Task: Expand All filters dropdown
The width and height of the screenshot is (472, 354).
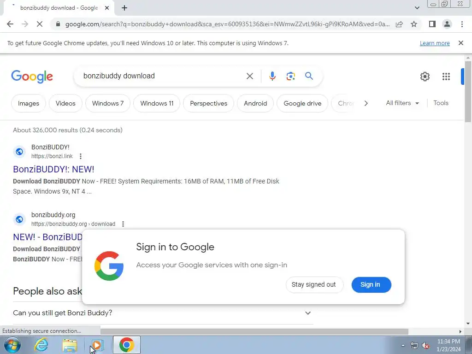Action: 402,103
